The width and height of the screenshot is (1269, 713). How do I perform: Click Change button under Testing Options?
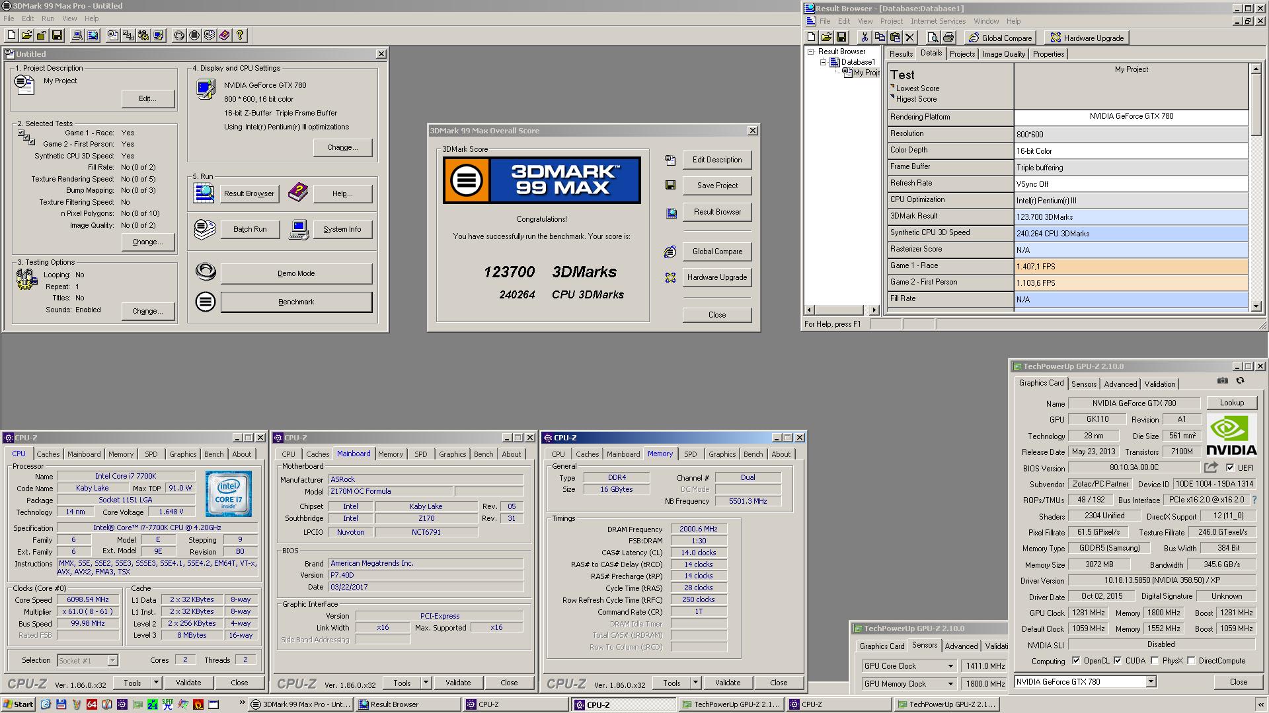pyautogui.click(x=147, y=311)
